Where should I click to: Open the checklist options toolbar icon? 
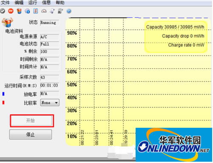point(36,11)
